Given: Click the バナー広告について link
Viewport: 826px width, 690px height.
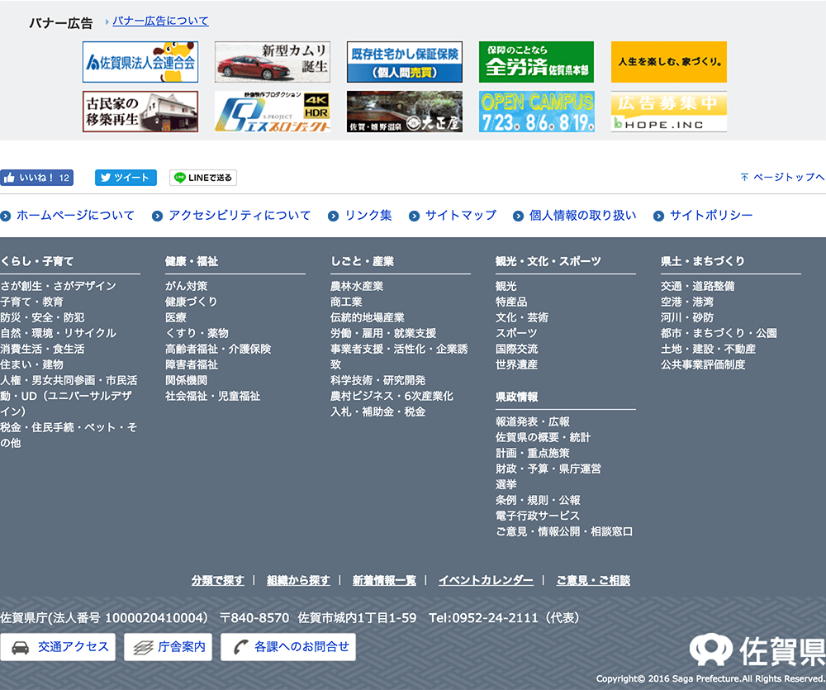Looking at the screenshot, I should 160,21.
